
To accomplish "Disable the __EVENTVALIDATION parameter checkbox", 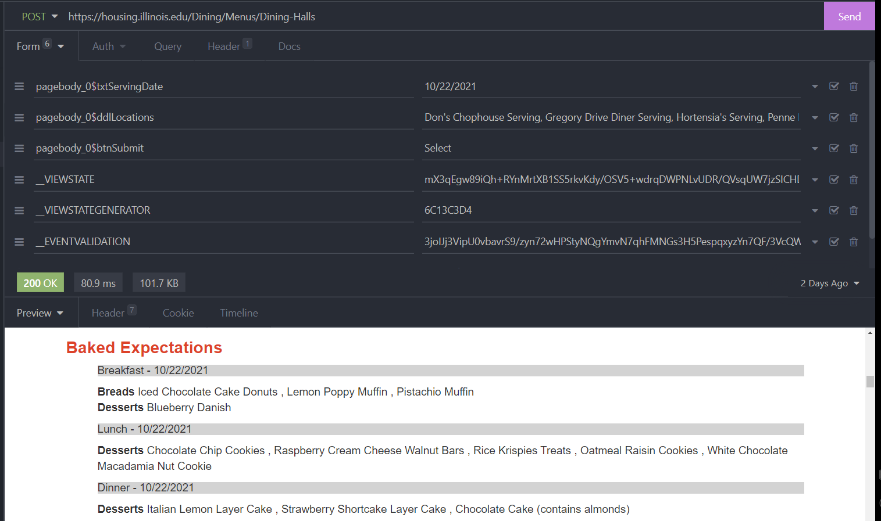I will coord(834,241).
